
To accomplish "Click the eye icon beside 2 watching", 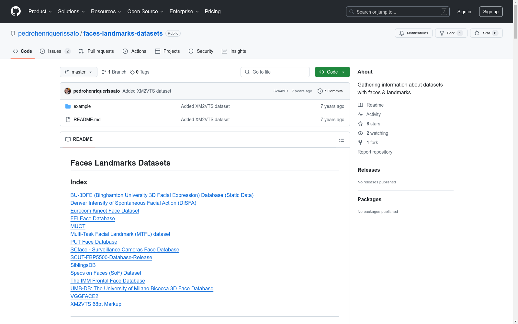I will (x=360, y=133).
